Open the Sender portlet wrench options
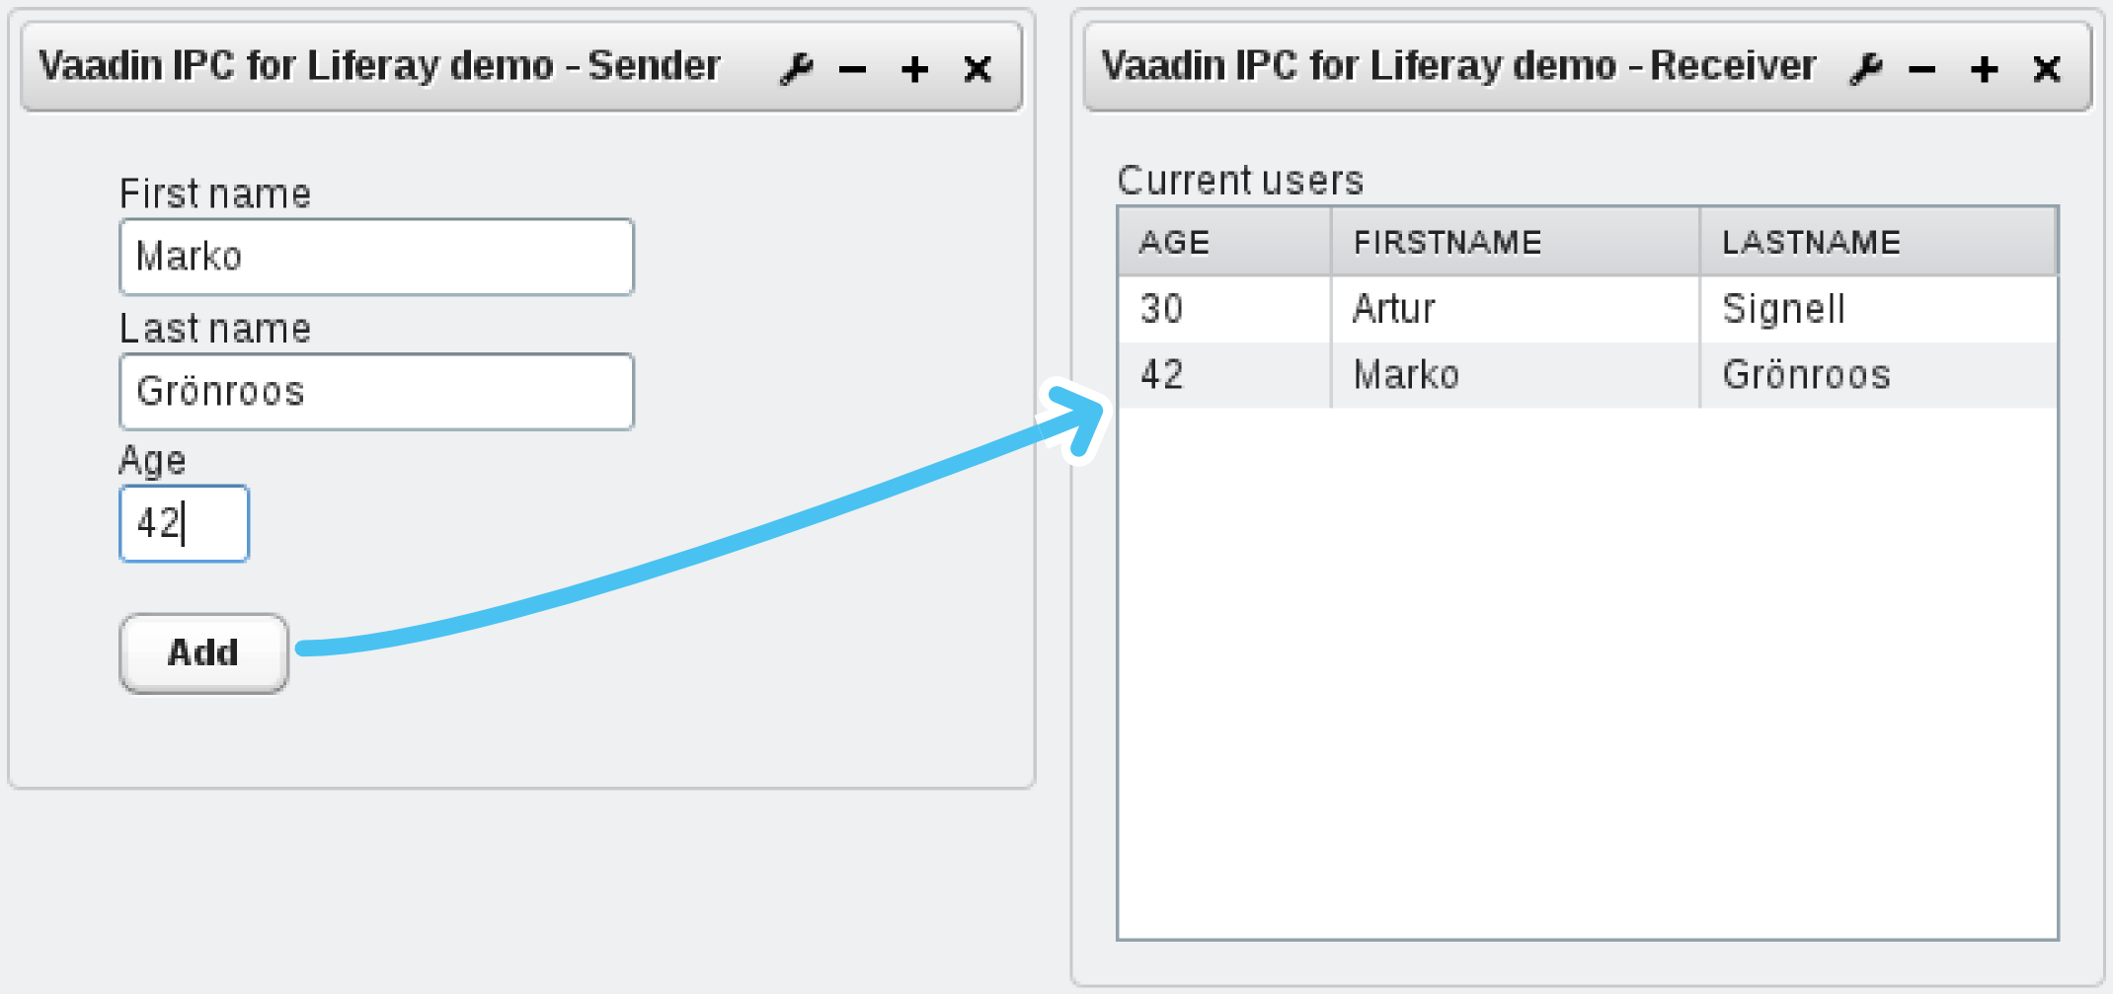This screenshot has width=2113, height=994. coord(796,69)
